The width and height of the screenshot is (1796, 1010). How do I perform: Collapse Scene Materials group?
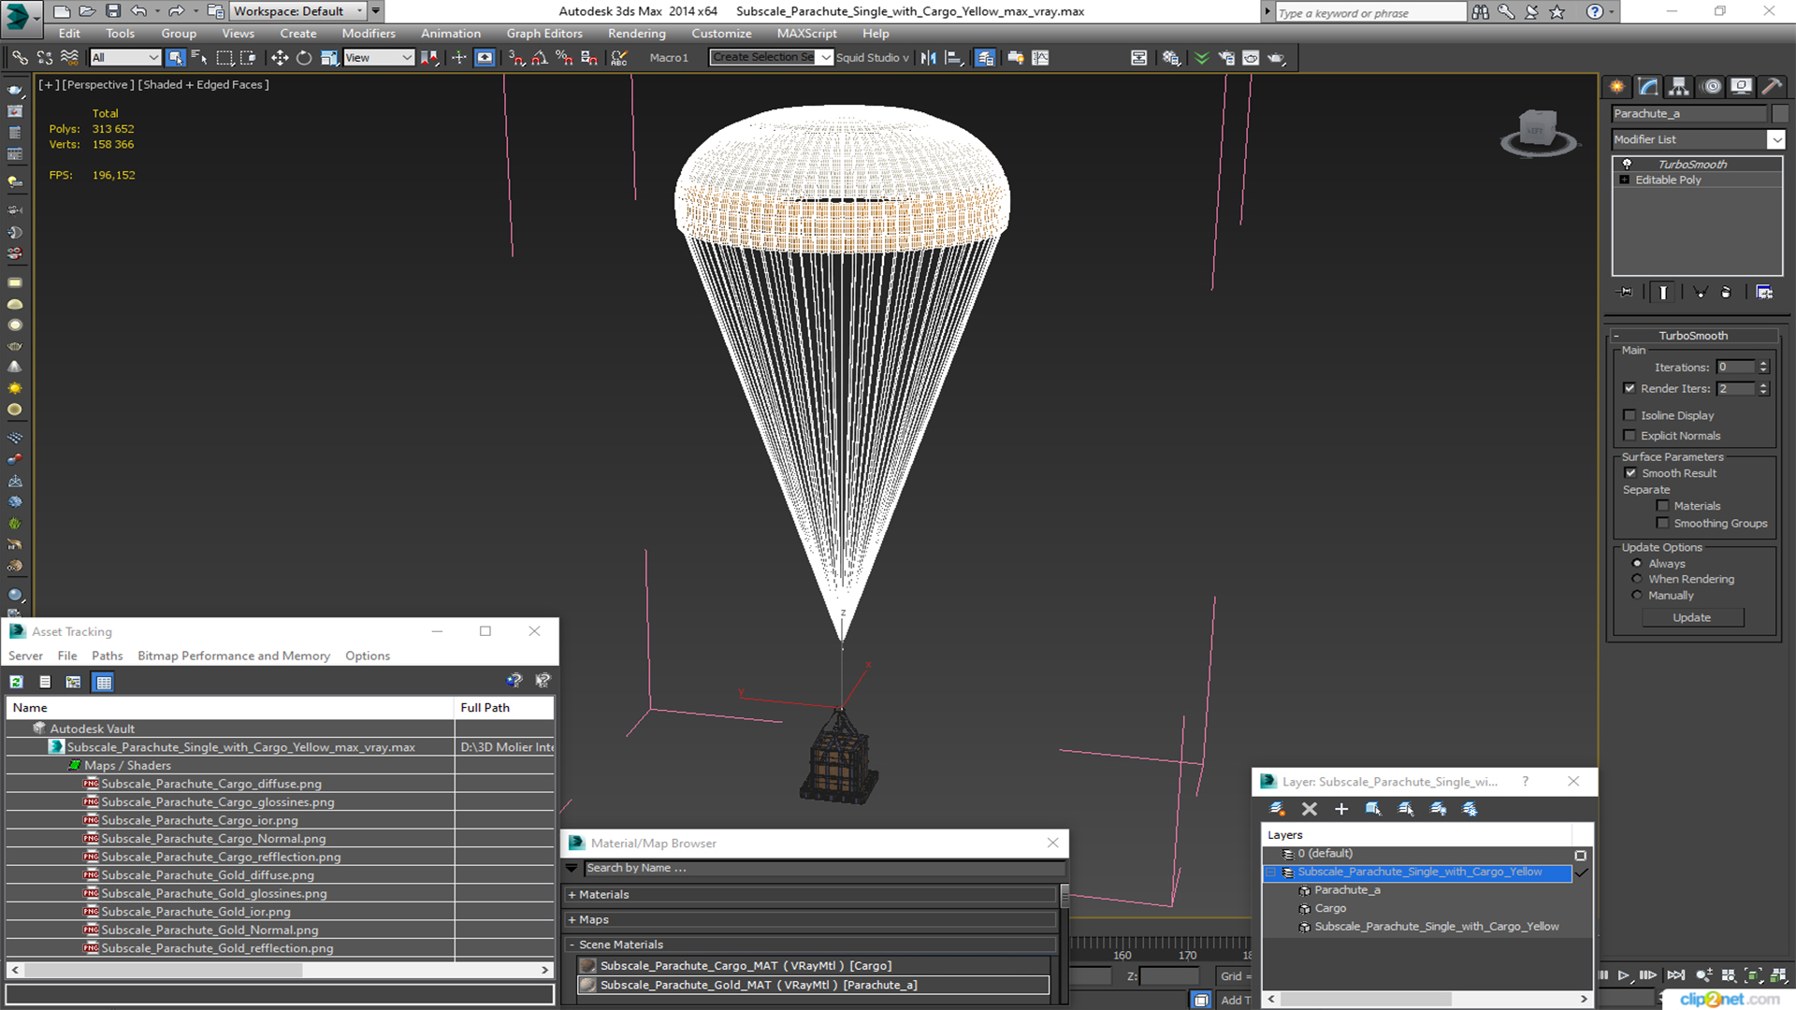(x=572, y=945)
